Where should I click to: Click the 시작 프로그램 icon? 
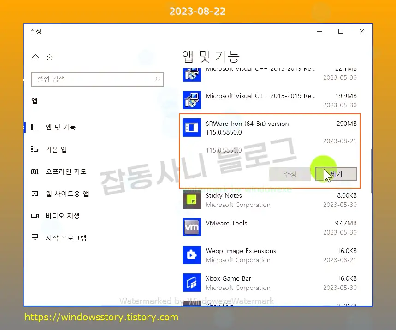point(35,237)
